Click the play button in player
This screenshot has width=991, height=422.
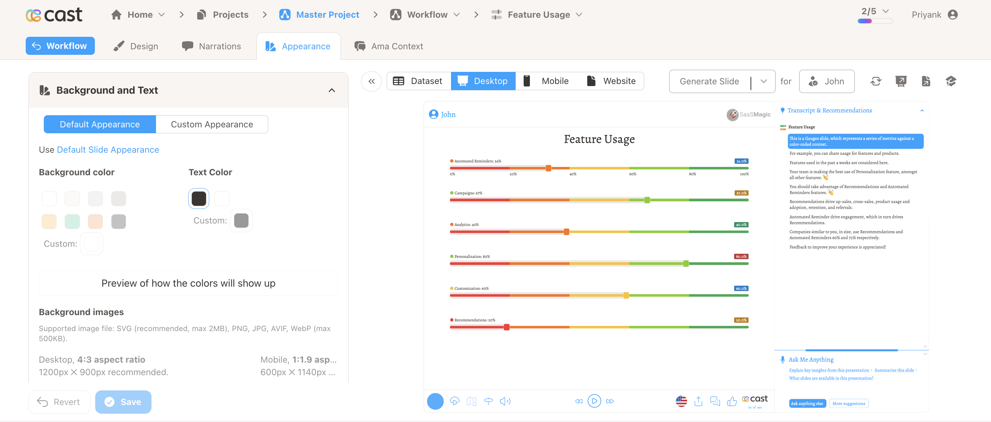[x=594, y=401]
